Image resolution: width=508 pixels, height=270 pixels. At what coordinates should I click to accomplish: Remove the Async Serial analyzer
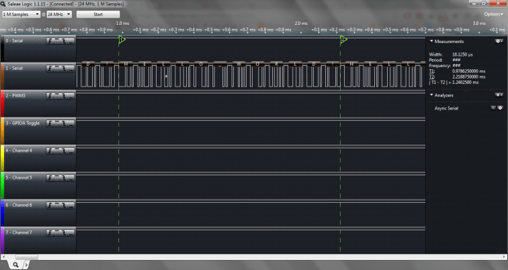[493, 107]
